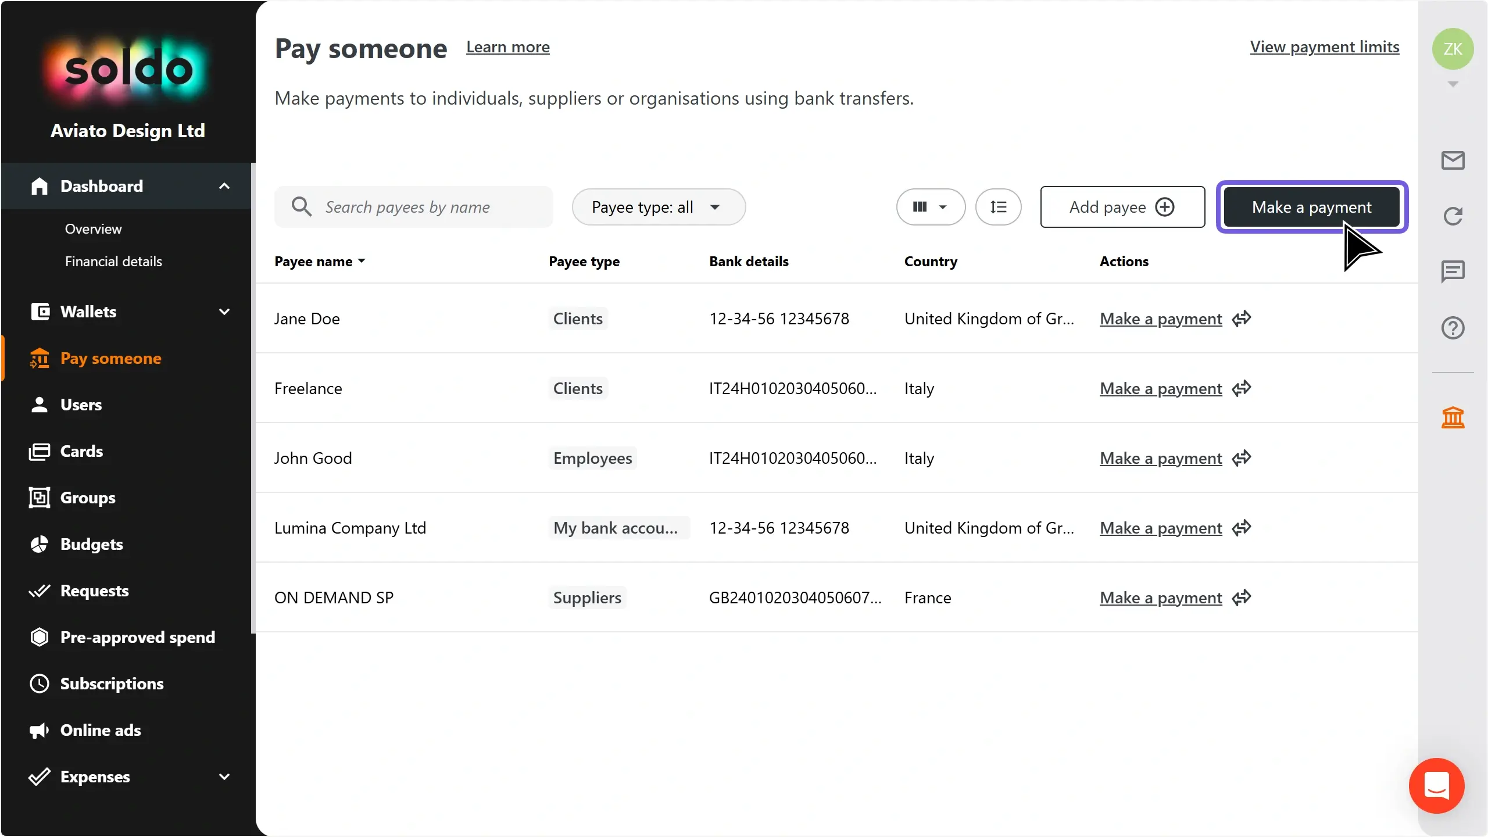Click the Online ads megaphone icon

pyautogui.click(x=40, y=730)
